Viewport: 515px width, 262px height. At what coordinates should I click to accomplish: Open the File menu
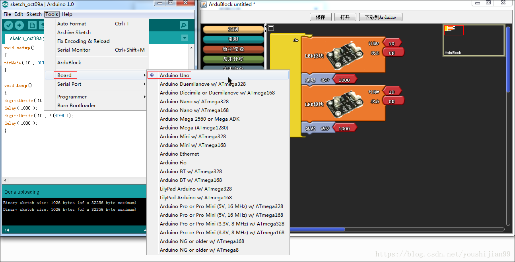7,14
